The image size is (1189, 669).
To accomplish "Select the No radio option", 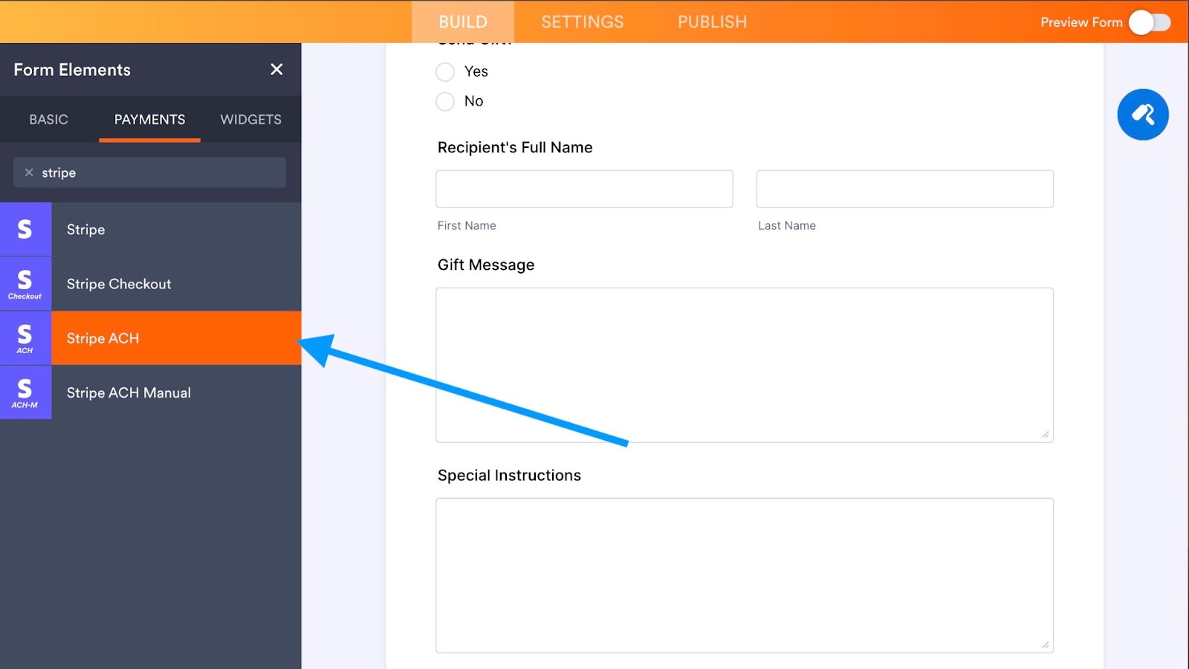I will (445, 102).
